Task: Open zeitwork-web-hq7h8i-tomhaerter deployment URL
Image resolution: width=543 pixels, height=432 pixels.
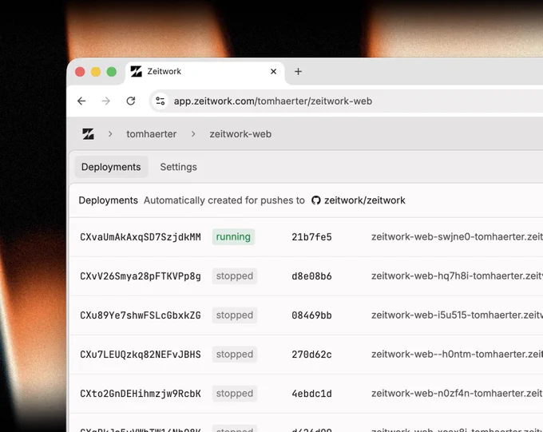Action: click(457, 276)
